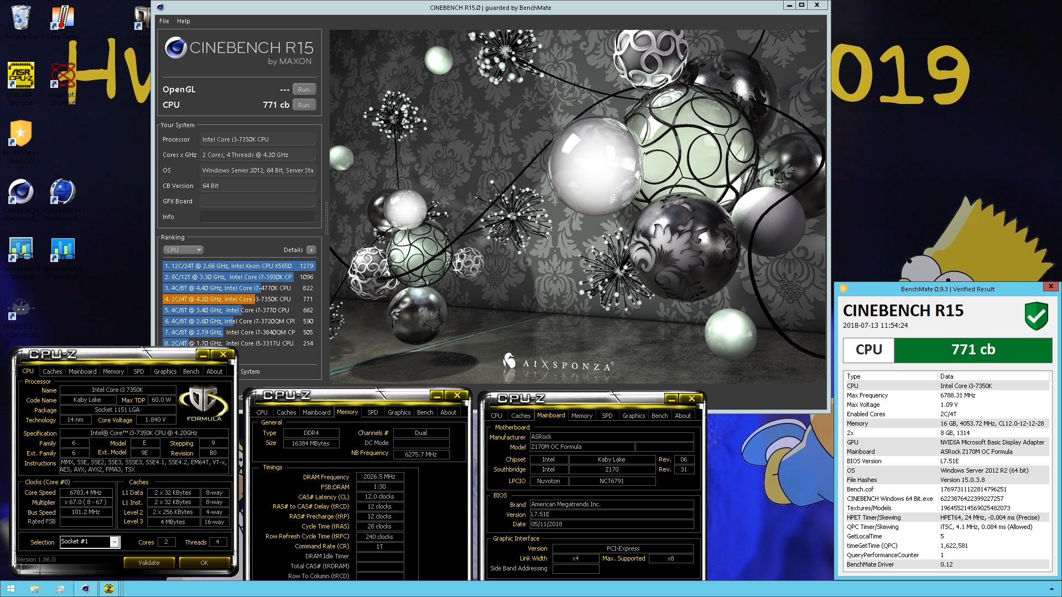Select ranking row Intel Core i7-3930K 1096

tap(239, 277)
